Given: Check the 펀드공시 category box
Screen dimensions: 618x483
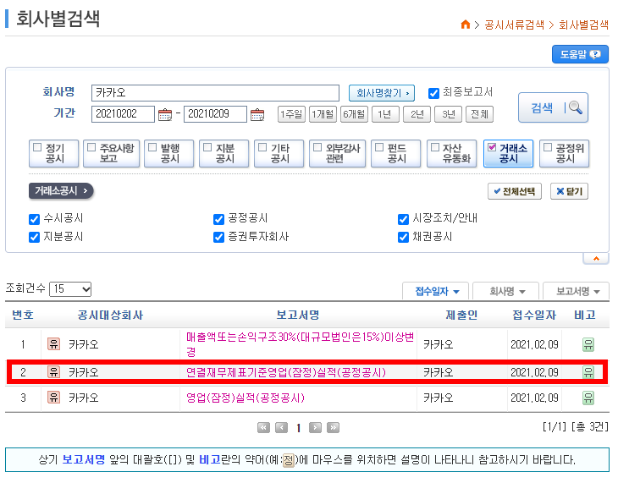Looking at the screenshot, I should click(x=379, y=147).
